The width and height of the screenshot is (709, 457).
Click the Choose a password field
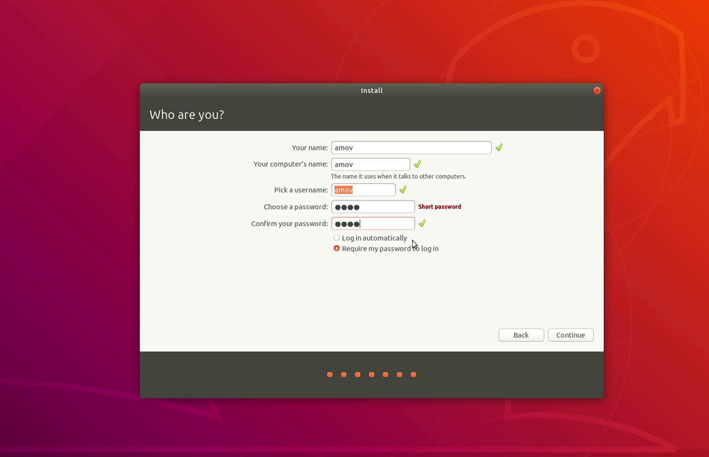tap(373, 207)
